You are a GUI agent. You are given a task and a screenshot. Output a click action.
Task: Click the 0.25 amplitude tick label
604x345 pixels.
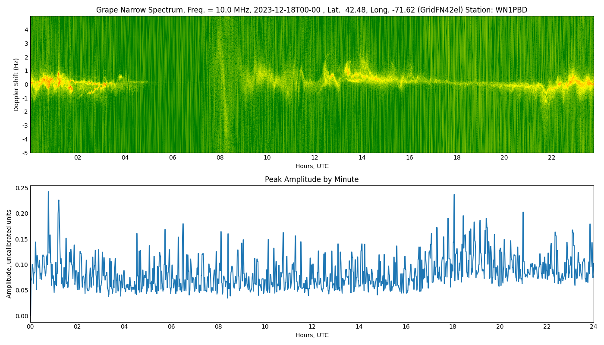21,188
